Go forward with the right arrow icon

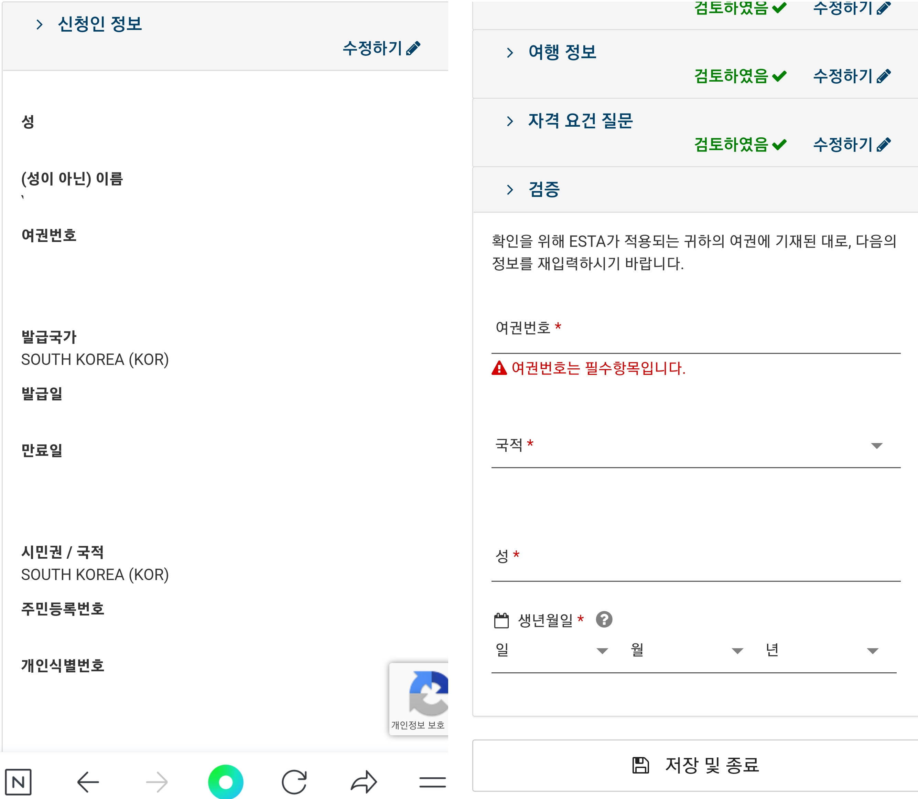pyautogui.click(x=157, y=781)
